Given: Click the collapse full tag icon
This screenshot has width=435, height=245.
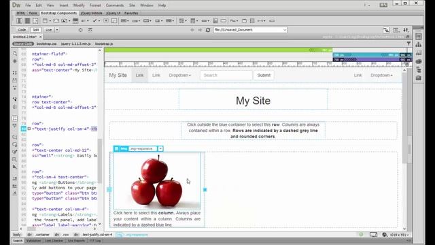Looking at the screenshot, I should coord(15,73).
